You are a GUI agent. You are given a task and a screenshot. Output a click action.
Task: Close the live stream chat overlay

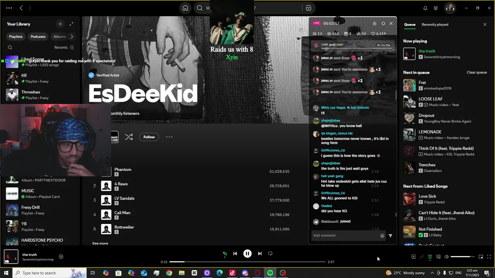[391, 24]
